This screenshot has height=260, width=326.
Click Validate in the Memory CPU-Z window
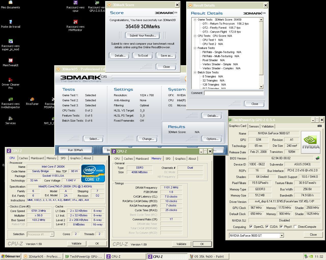point(181,244)
